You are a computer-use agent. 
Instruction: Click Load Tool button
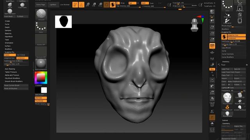(227, 69)
